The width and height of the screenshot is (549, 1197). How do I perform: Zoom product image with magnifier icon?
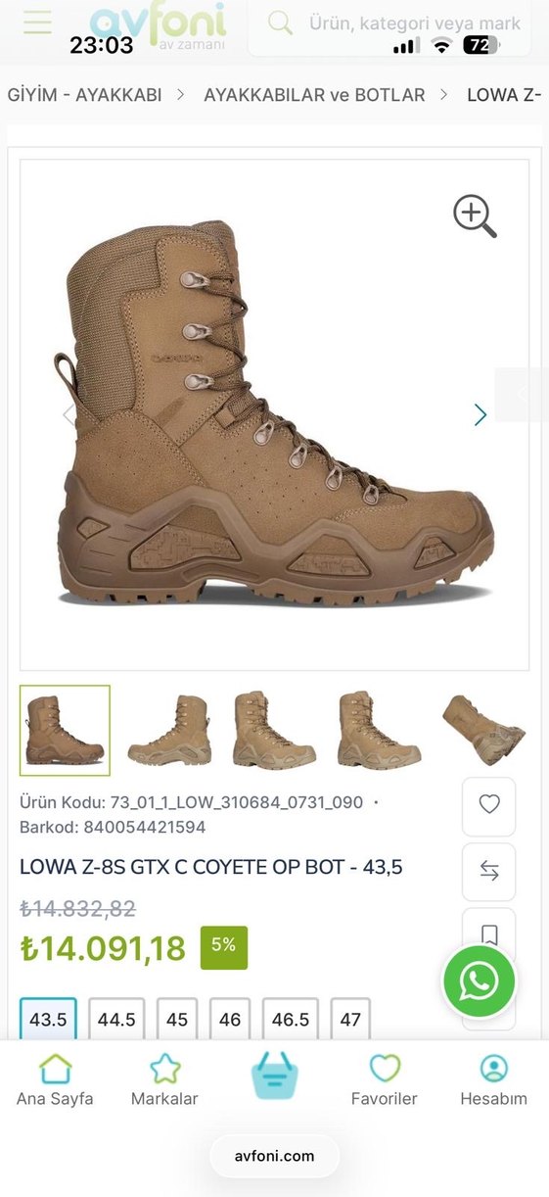(475, 215)
